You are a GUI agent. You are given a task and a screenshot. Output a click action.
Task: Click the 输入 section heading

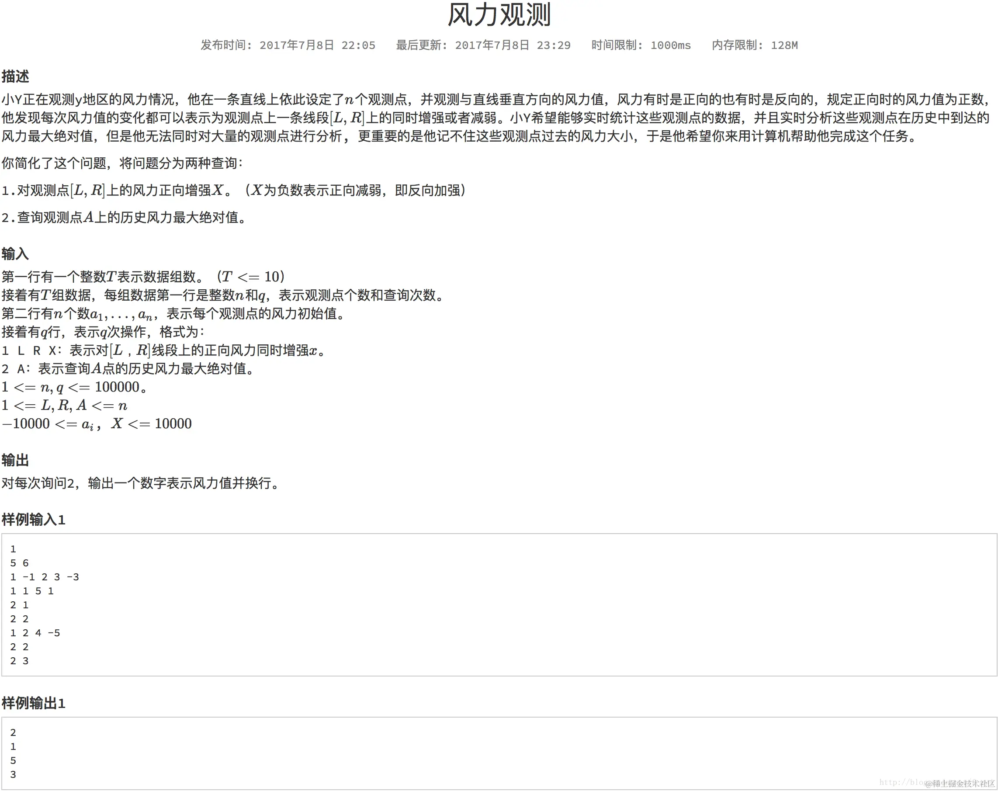[x=15, y=253]
